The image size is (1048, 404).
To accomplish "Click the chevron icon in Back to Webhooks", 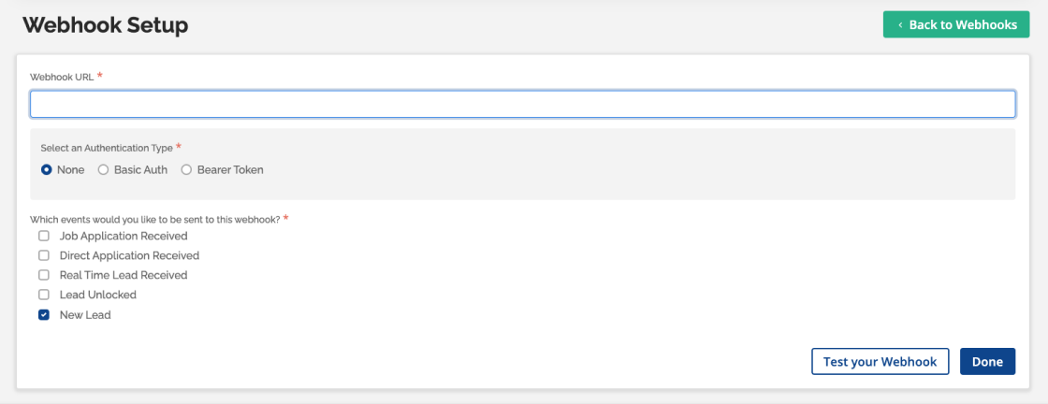I will coord(900,25).
